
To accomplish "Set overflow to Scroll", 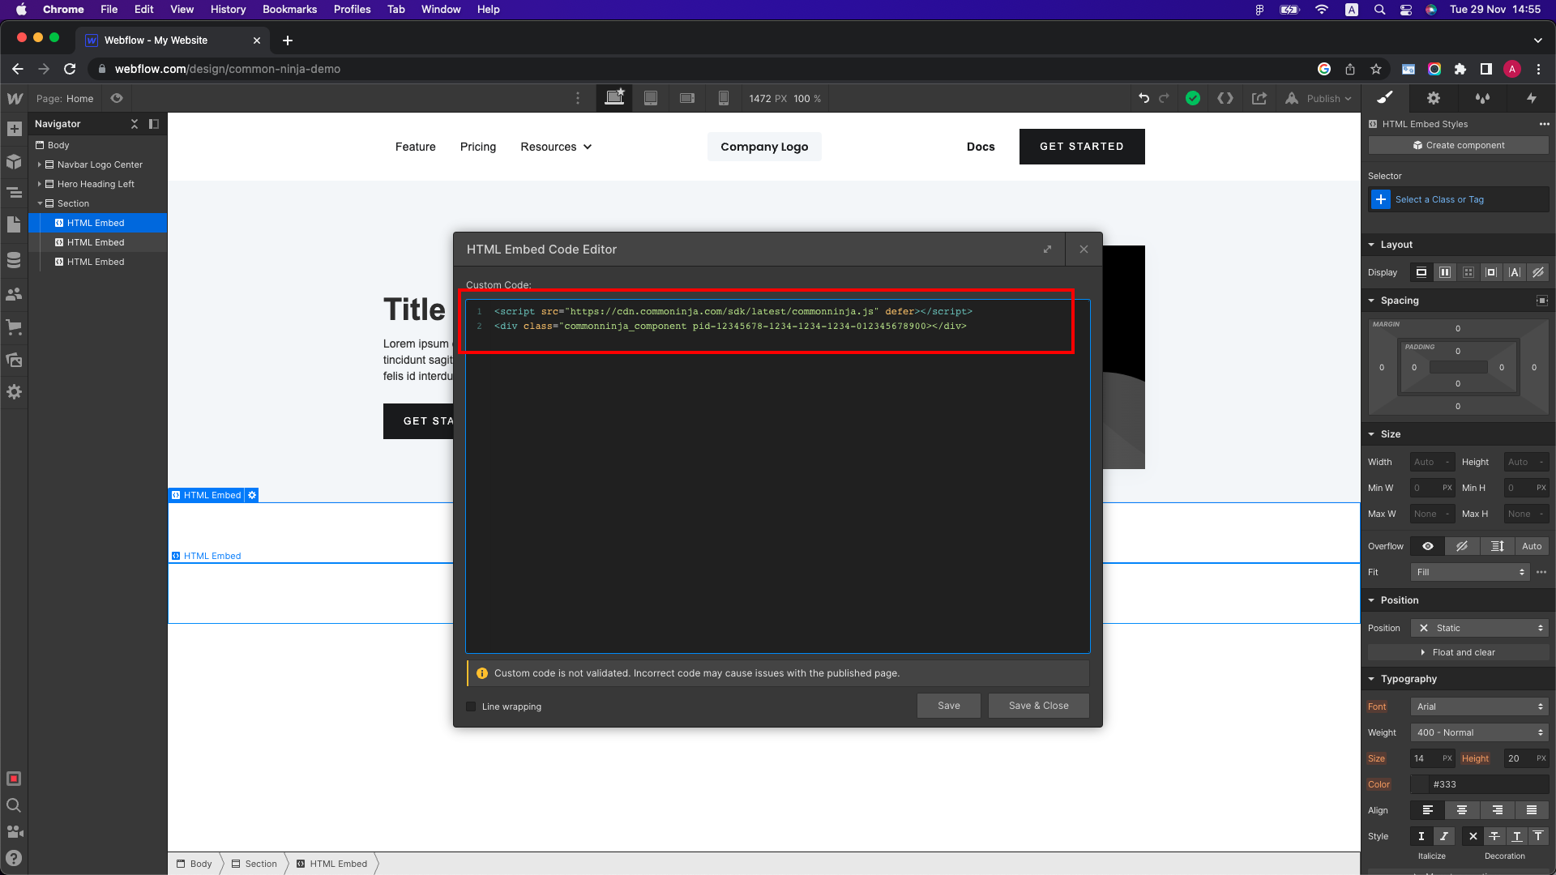I will [1497, 546].
